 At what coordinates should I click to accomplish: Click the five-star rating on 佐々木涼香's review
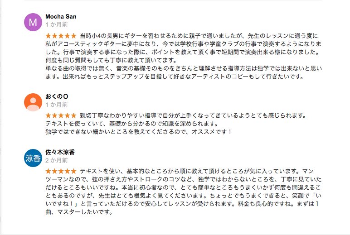click(61, 172)
